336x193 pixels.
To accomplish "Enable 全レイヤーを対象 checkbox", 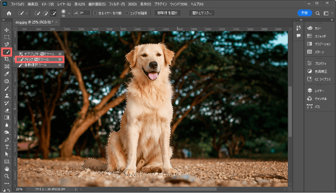I will (x=95, y=13).
